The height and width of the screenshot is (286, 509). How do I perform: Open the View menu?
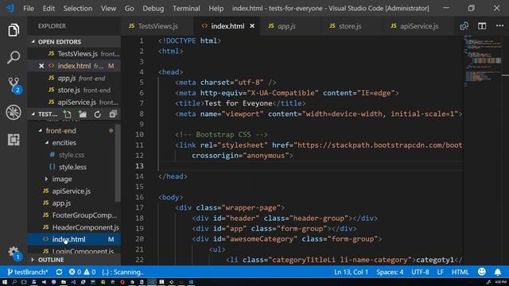(x=108, y=9)
